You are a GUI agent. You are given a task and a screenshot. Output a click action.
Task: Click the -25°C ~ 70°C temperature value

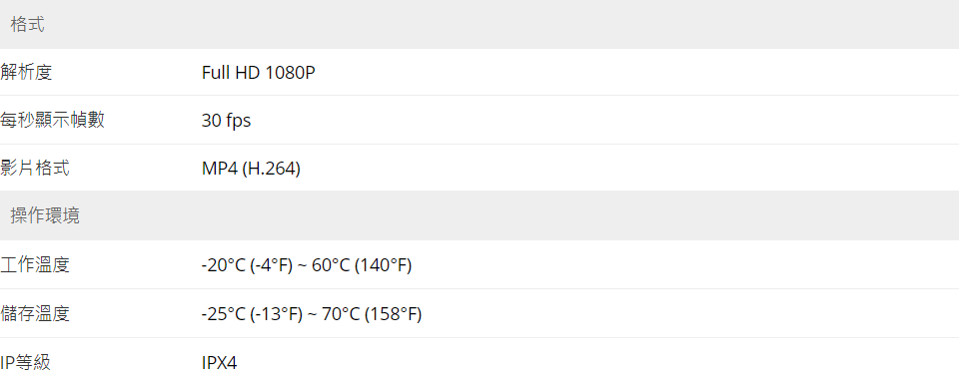point(312,315)
